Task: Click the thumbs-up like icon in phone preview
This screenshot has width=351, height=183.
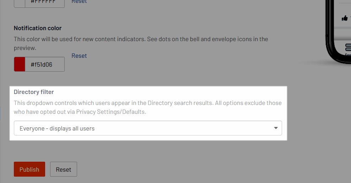Action: pos(345,18)
